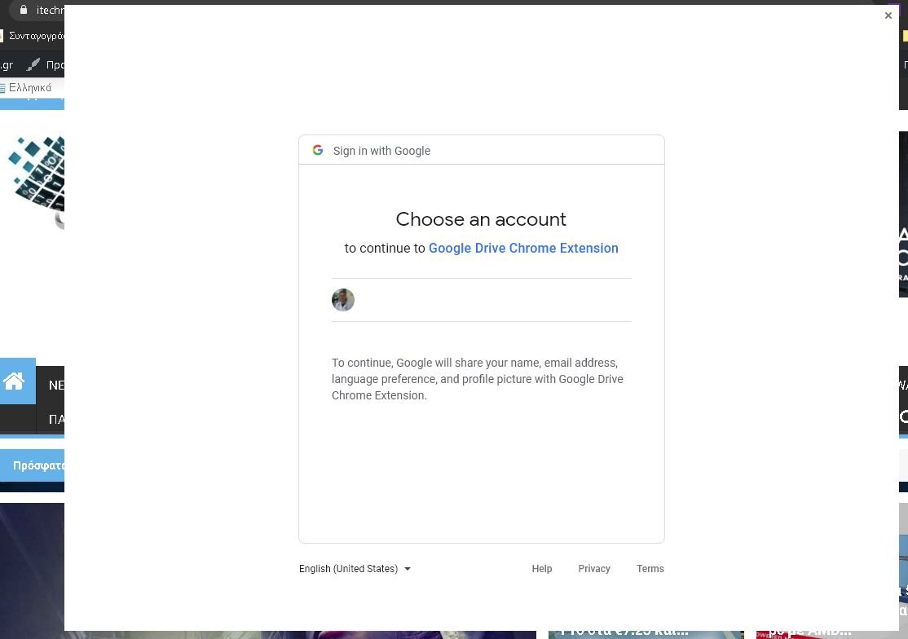
Task: Click the Help link
Action: pyautogui.click(x=541, y=568)
